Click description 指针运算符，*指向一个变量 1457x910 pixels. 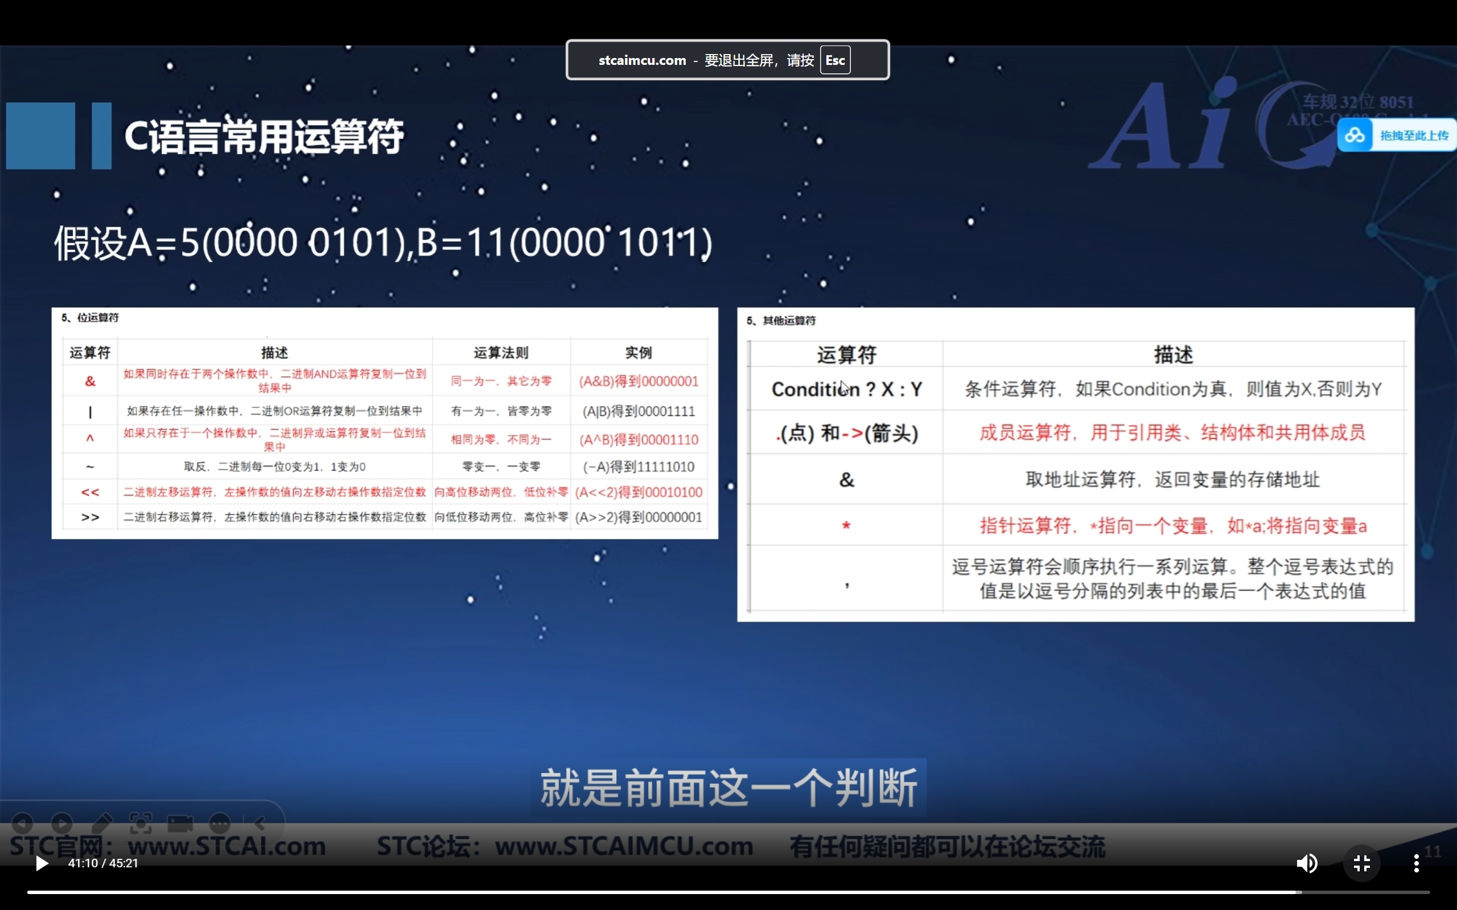(x=1173, y=526)
